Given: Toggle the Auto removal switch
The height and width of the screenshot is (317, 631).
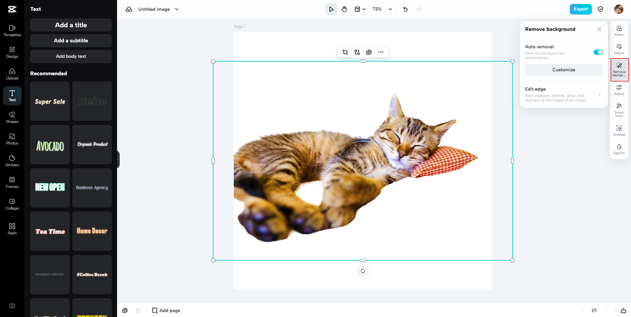Looking at the screenshot, I should (x=598, y=52).
